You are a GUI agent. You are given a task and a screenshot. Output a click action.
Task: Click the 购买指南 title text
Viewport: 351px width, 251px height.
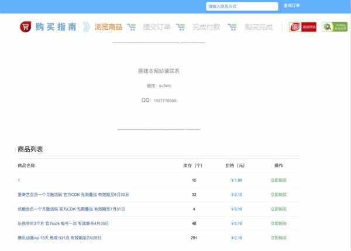pos(56,27)
